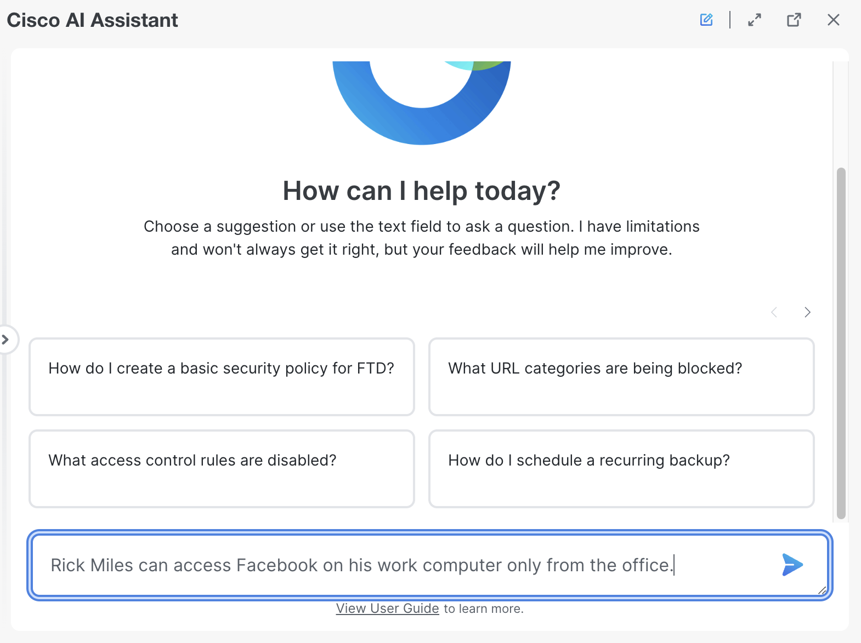Show previous suggestions with the left chevron
The width and height of the screenshot is (861, 643).
click(774, 312)
